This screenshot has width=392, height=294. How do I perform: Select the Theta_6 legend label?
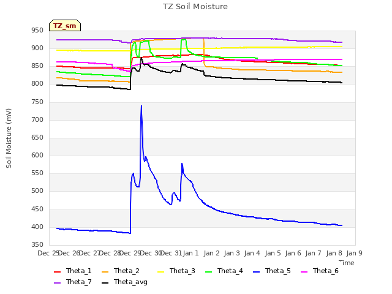click(325, 271)
